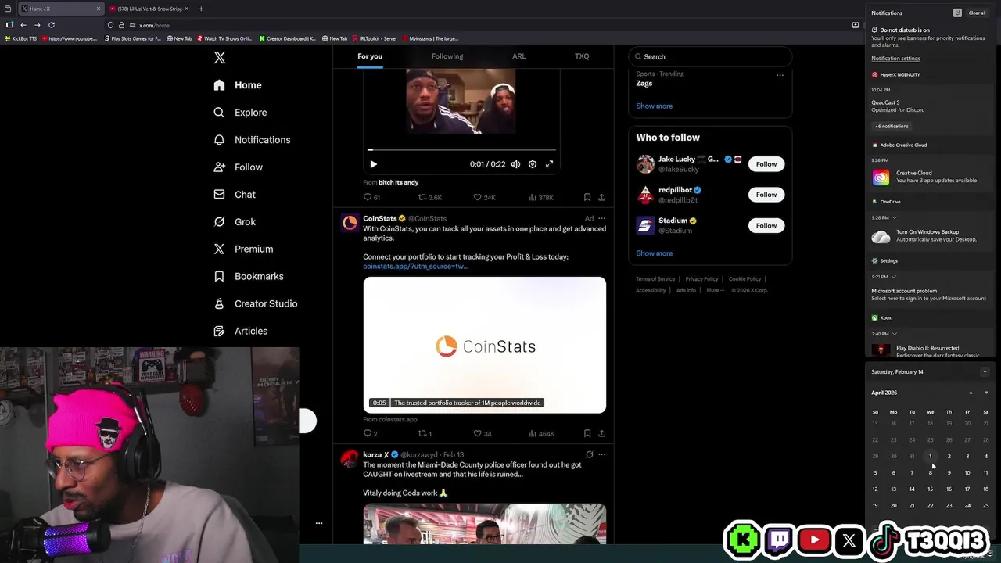Like the post with 24K likes
The image size is (1001, 563).
[485, 197]
